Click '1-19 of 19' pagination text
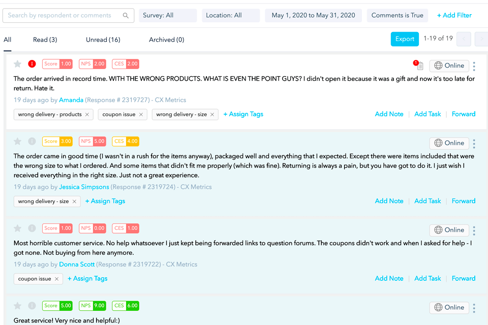The width and height of the screenshot is (488, 325). point(438,38)
